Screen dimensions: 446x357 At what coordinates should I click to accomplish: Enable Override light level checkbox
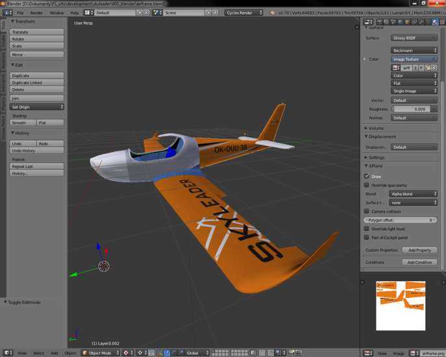367,228
